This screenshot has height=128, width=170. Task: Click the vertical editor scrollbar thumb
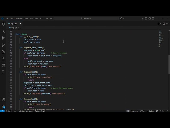tap(169, 64)
